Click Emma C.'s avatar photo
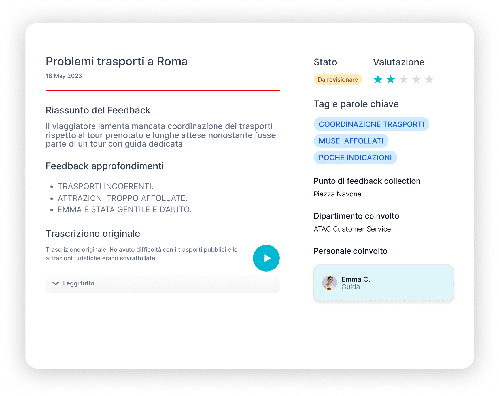 pos(330,283)
